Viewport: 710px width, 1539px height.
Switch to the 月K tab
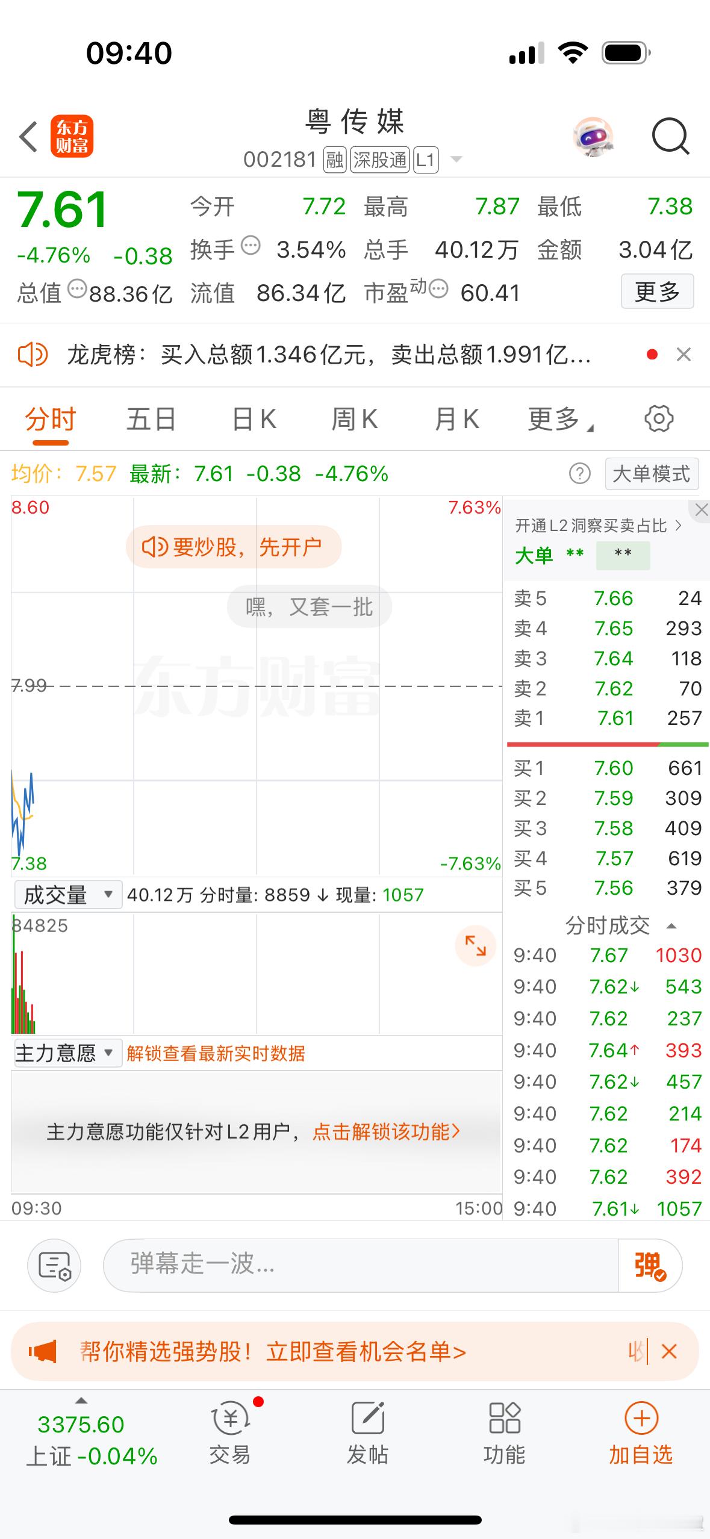click(x=456, y=419)
